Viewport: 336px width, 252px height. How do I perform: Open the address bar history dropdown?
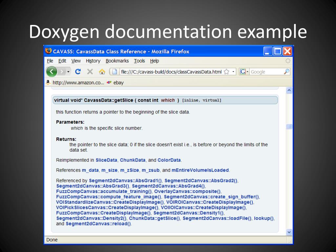(x=233, y=72)
